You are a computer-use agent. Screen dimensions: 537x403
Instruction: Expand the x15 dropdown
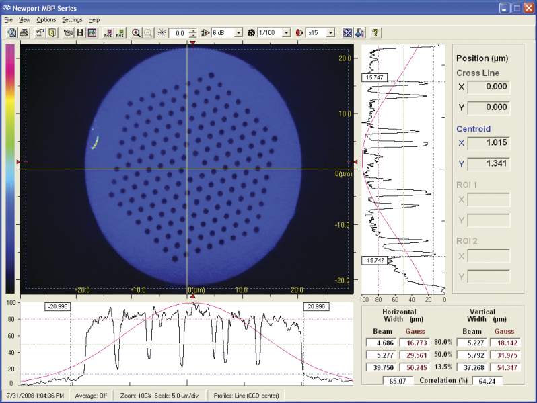[330, 32]
